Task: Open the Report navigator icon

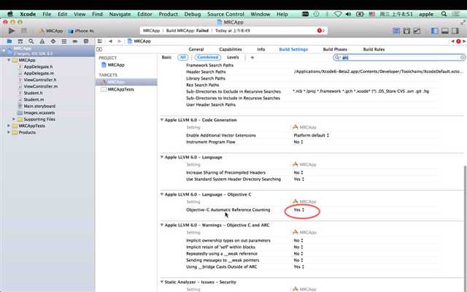Action: tap(86, 41)
